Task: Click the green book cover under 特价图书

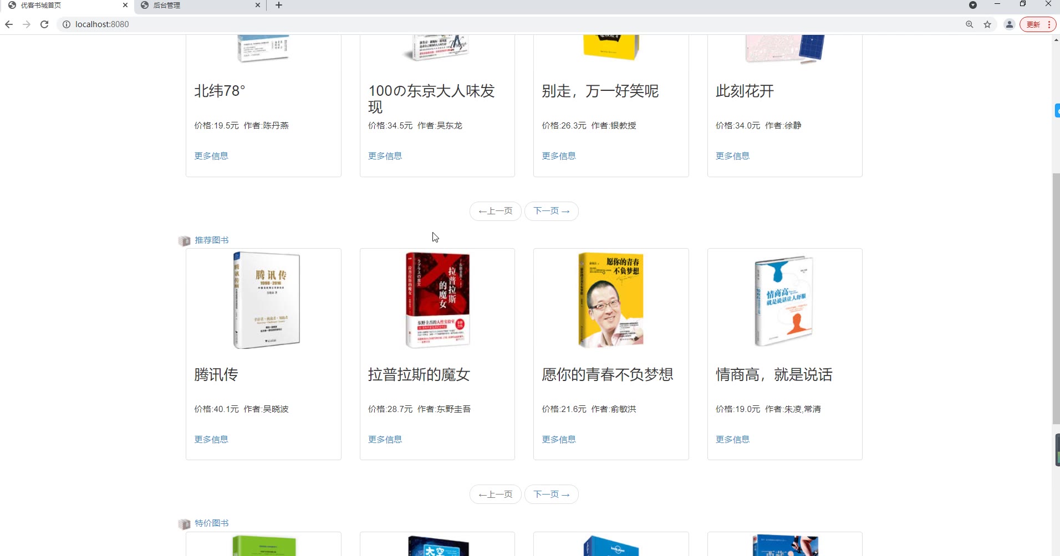Action: pos(264,546)
